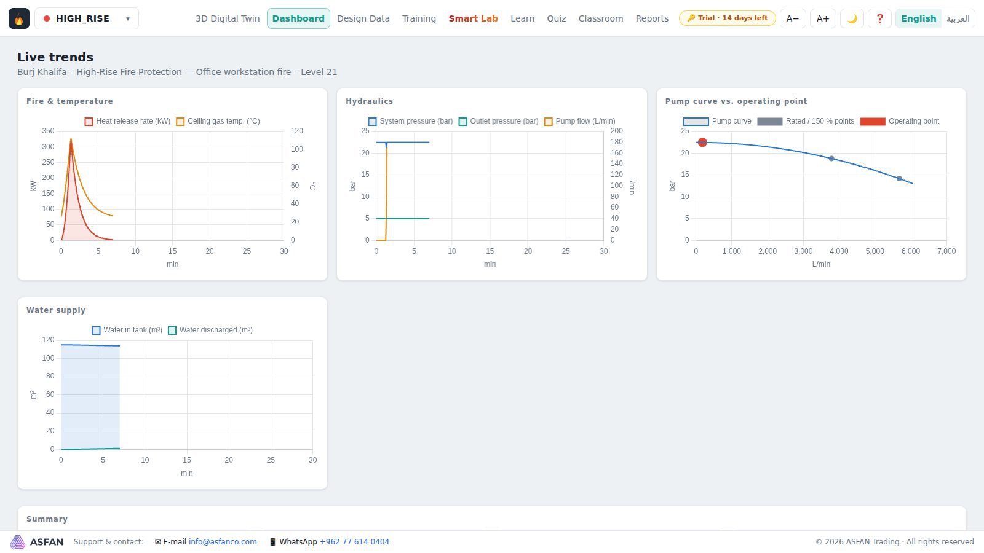The width and height of the screenshot is (984, 553).
Task: Click the red operating point marker
Action: coord(702,143)
